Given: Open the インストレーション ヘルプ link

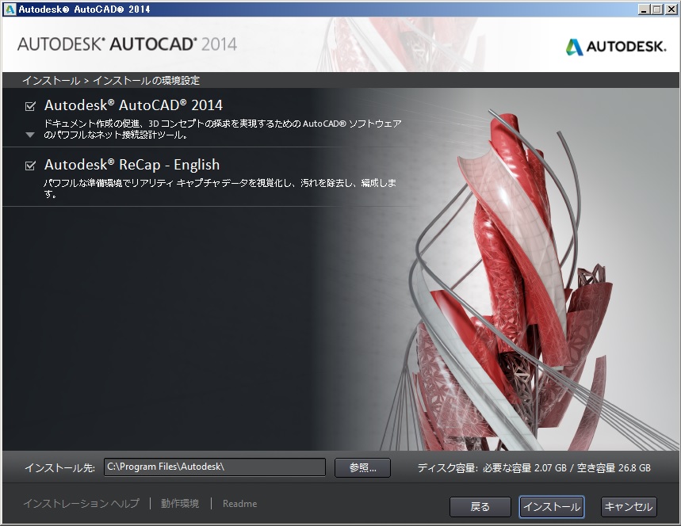Looking at the screenshot, I should point(81,504).
